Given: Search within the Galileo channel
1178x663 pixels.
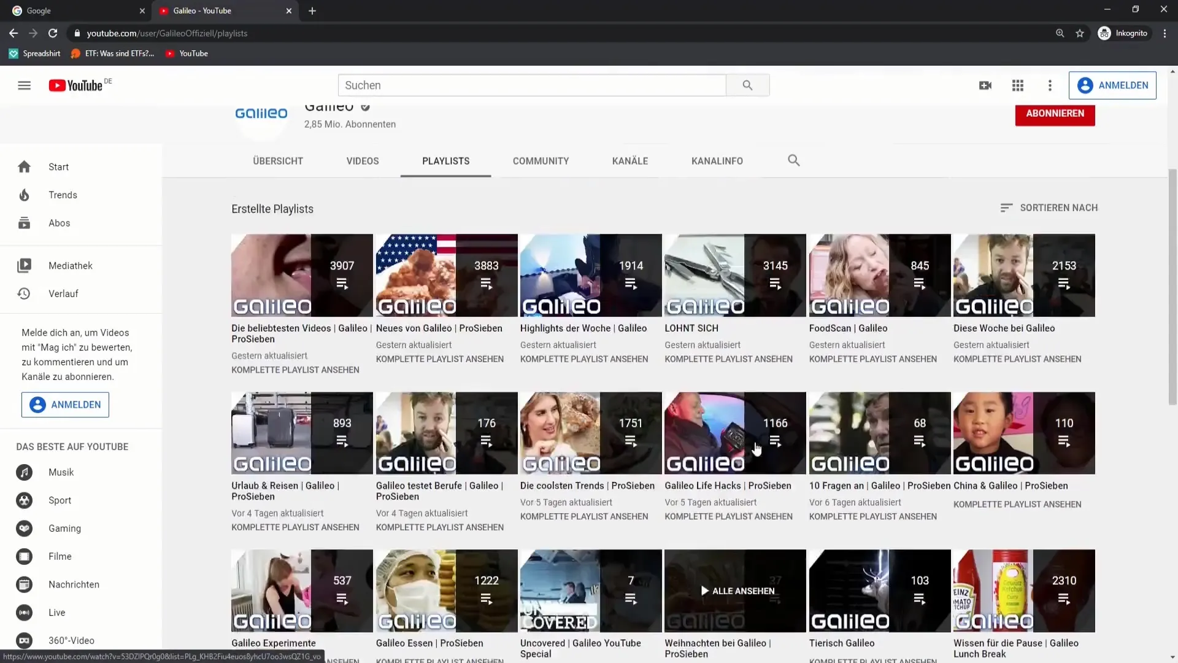Looking at the screenshot, I should point(793,160).
